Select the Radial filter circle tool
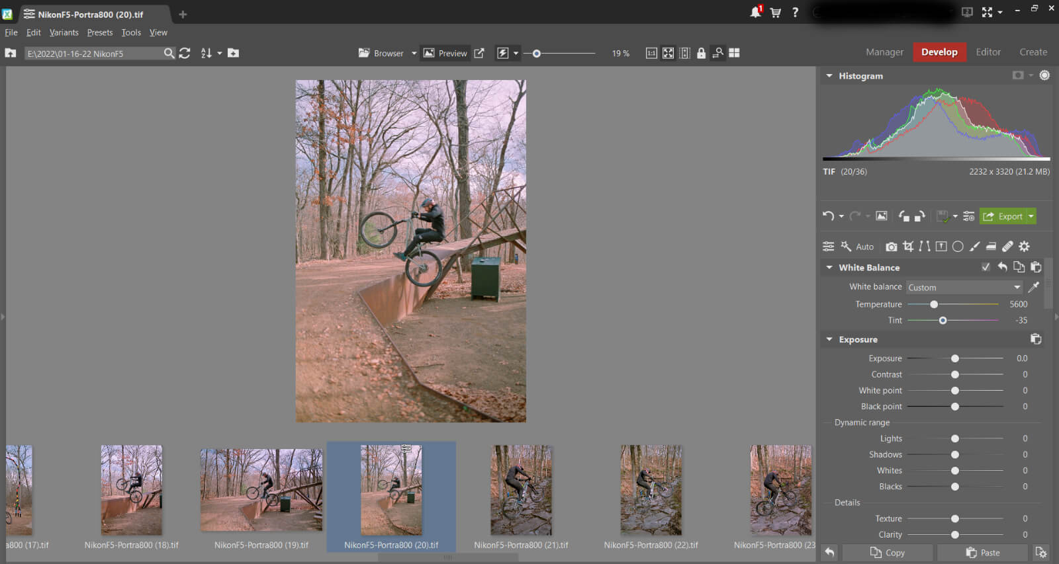Screen dimensions: 1059x564 click(x=958, y=247)
